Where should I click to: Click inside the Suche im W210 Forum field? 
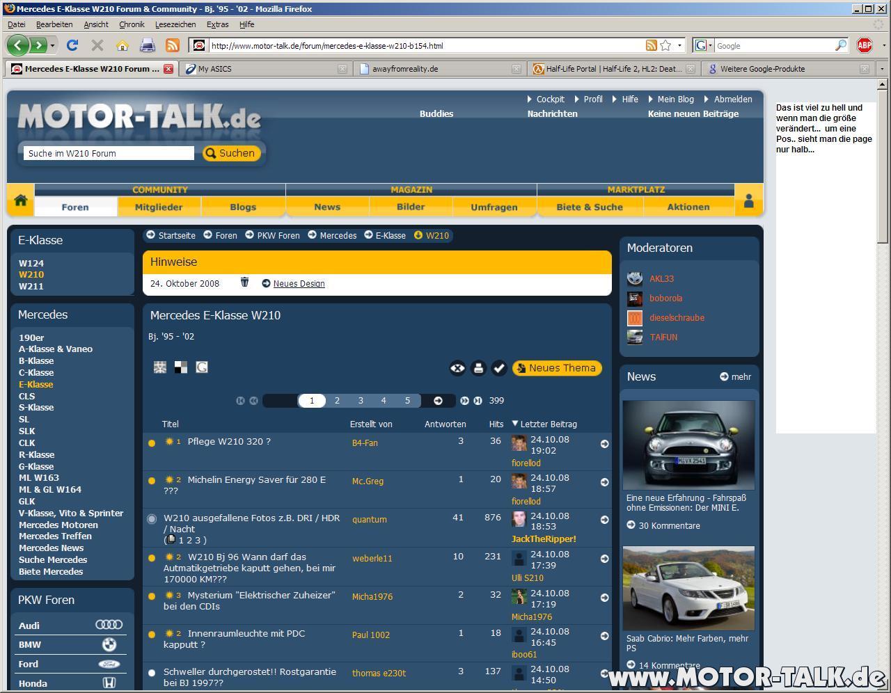click(x=109, y=153)
